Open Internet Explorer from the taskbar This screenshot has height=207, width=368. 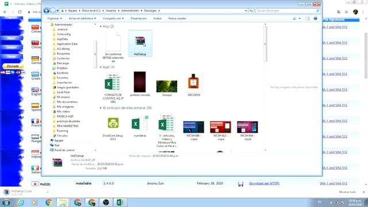[x=21, y=202]
